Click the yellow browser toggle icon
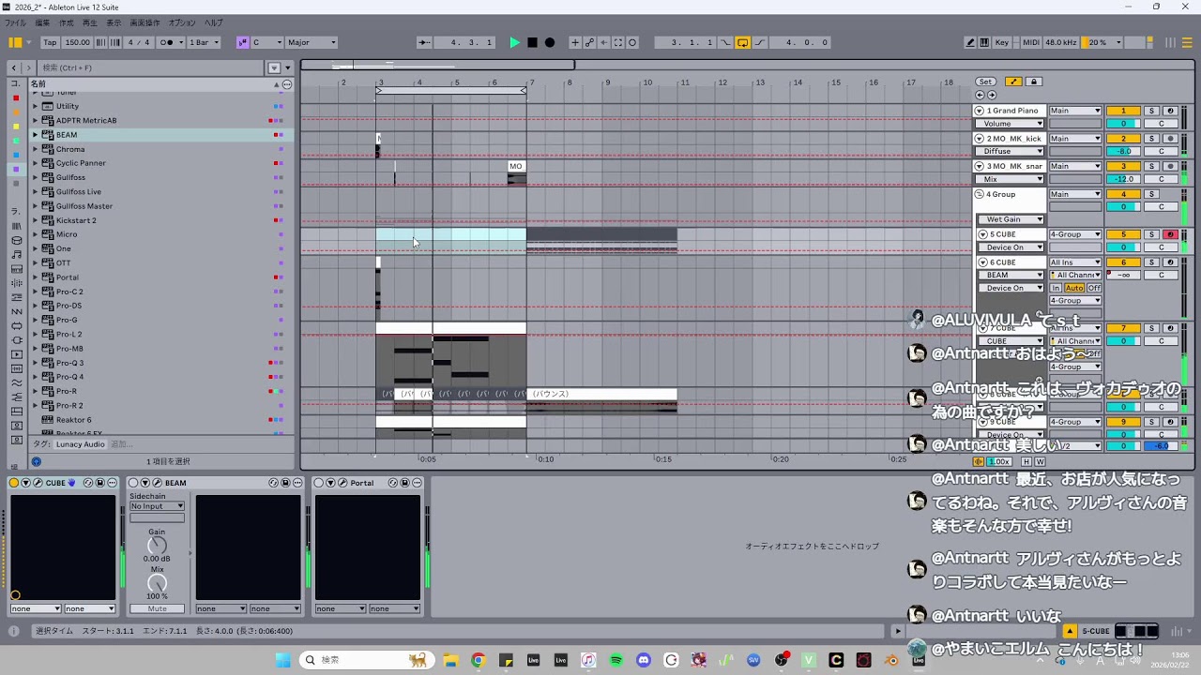The width and height of the screenshot is (1201, 675). coord(15,42)
